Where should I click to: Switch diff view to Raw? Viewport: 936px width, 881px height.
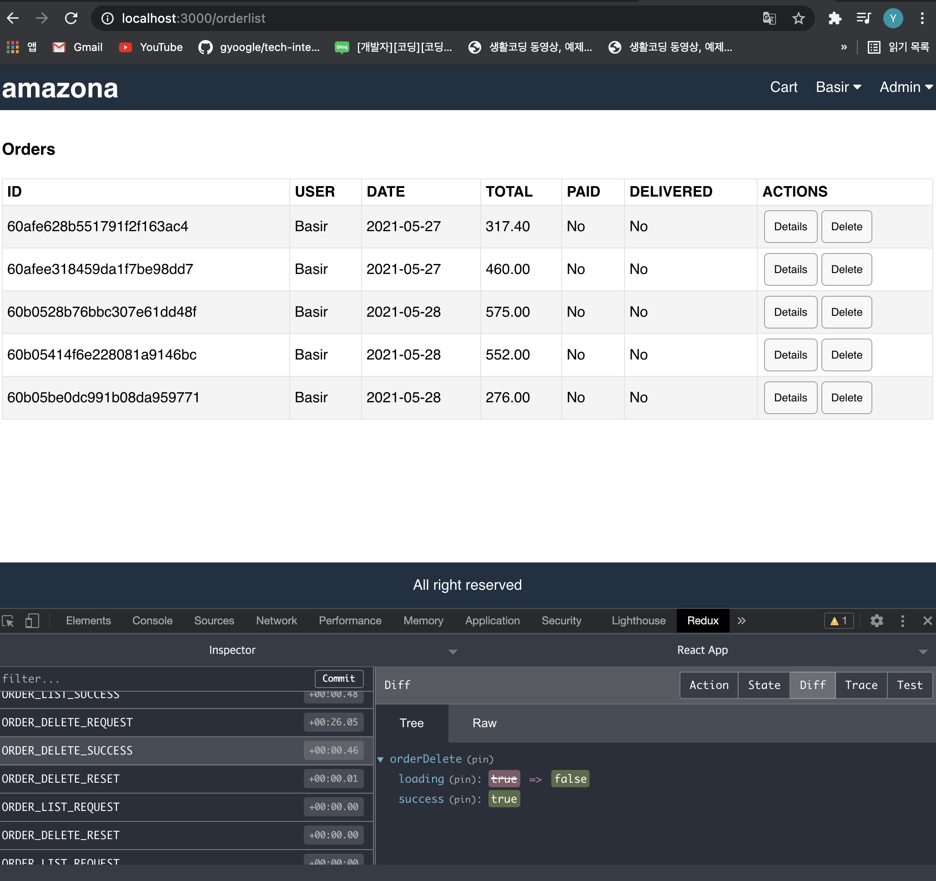coord(484,723)
